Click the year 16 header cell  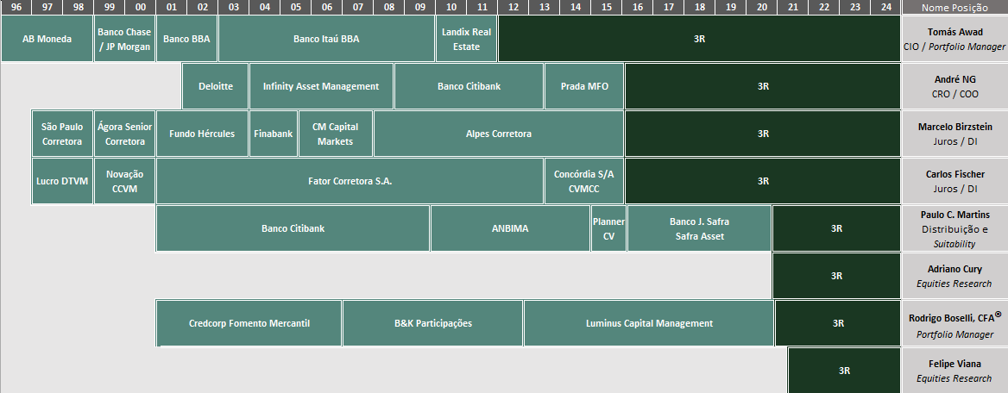pos(638,8)
